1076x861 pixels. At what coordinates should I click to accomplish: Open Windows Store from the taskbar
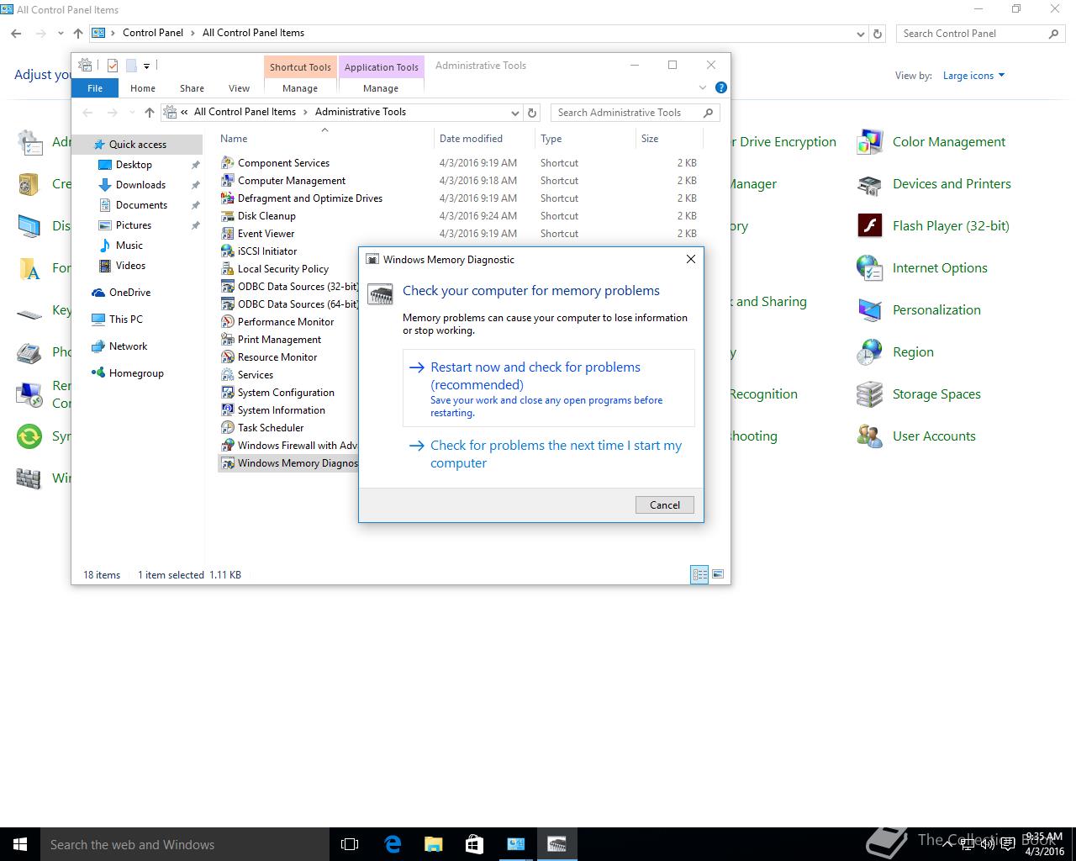tap(474, 844)
